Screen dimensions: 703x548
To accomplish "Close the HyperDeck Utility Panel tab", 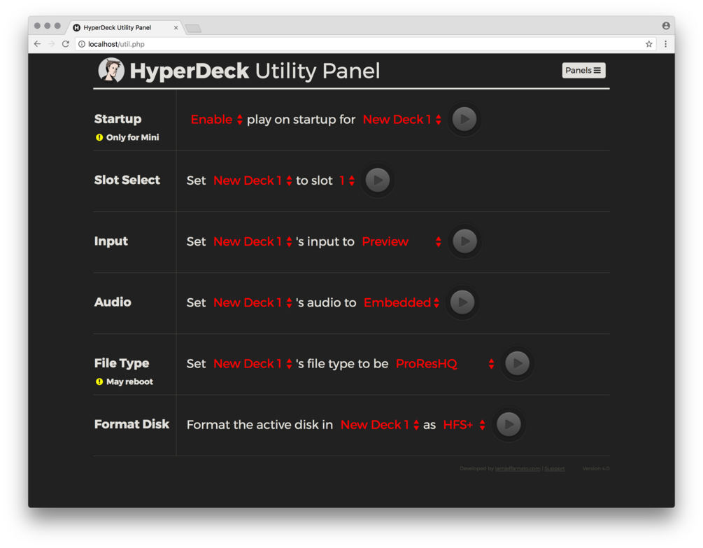I will coord(176,28).
